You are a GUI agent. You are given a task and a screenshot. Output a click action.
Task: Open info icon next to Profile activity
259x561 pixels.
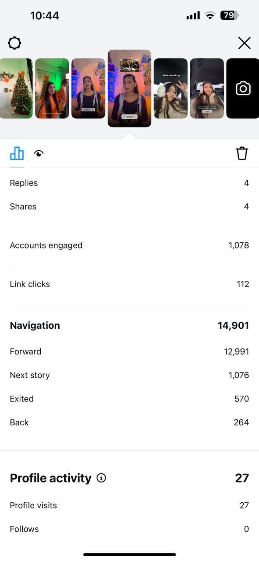(101, 478)
